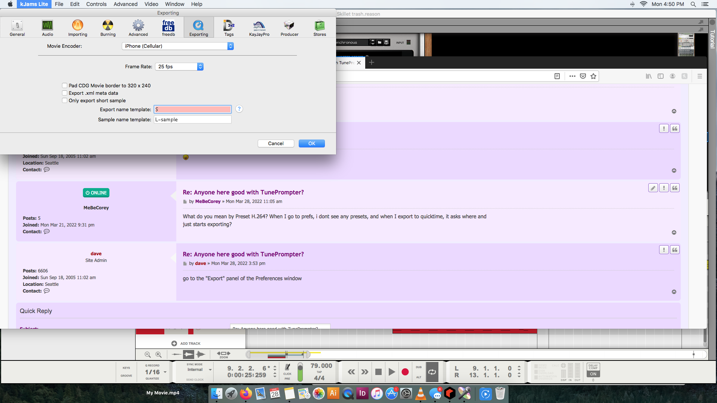Screen dimensions: 717x403
Task: Enable Pad CDG Movie border checkbox
Action: 65,85
